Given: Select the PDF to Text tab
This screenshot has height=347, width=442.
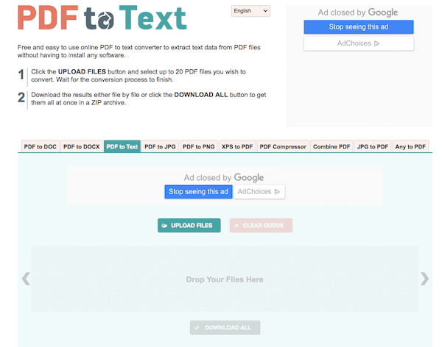Looking at the screenshot, I should point(122,146).
